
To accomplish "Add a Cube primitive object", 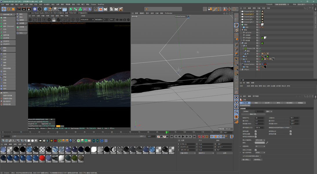I will (x=46, y=9).
